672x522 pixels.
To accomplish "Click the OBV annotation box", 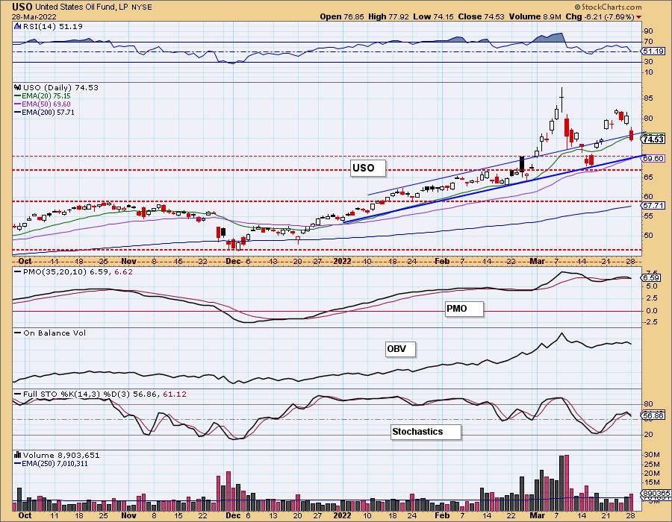I will pyautogui.click(x=400, y=349).
